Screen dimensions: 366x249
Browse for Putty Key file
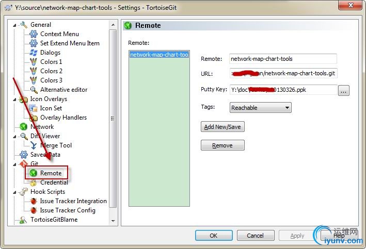pos(344,90)
